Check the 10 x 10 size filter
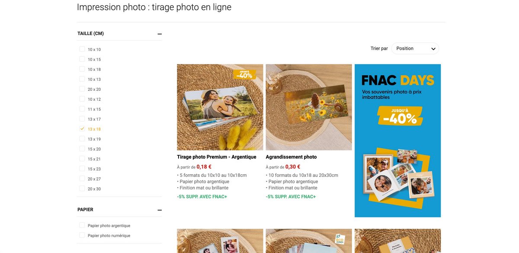519x253 pixels. [82, 49]
